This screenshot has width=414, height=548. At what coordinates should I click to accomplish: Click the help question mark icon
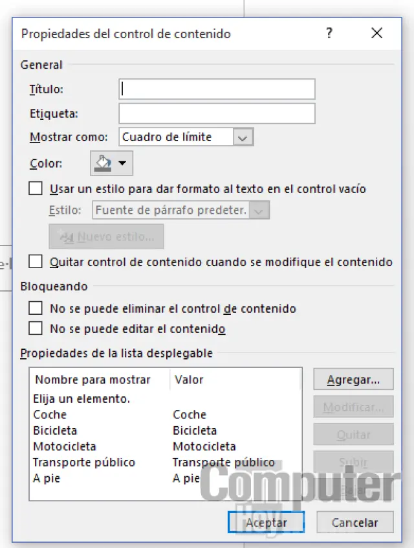click(329, 34)
